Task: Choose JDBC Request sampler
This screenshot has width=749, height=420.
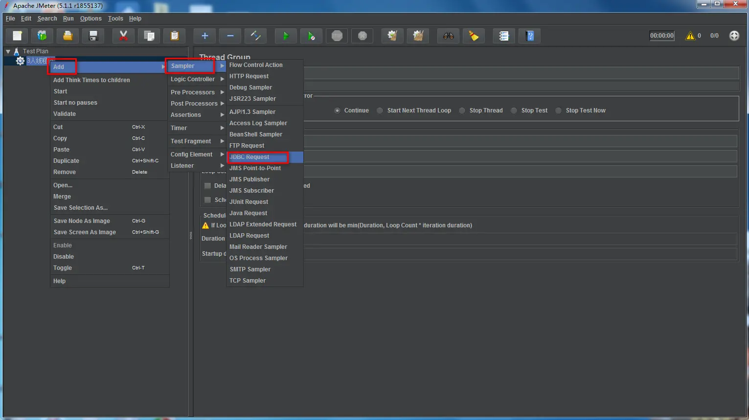Action: click(x=265, y=157)
